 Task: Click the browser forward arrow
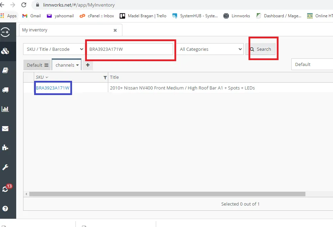coord(12,5)
